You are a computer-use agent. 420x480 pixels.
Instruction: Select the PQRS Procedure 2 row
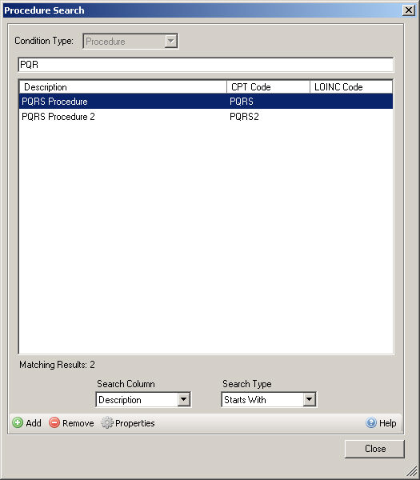(206, 117)
